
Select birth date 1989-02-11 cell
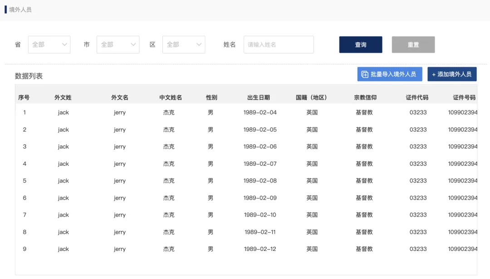[260, 232]
